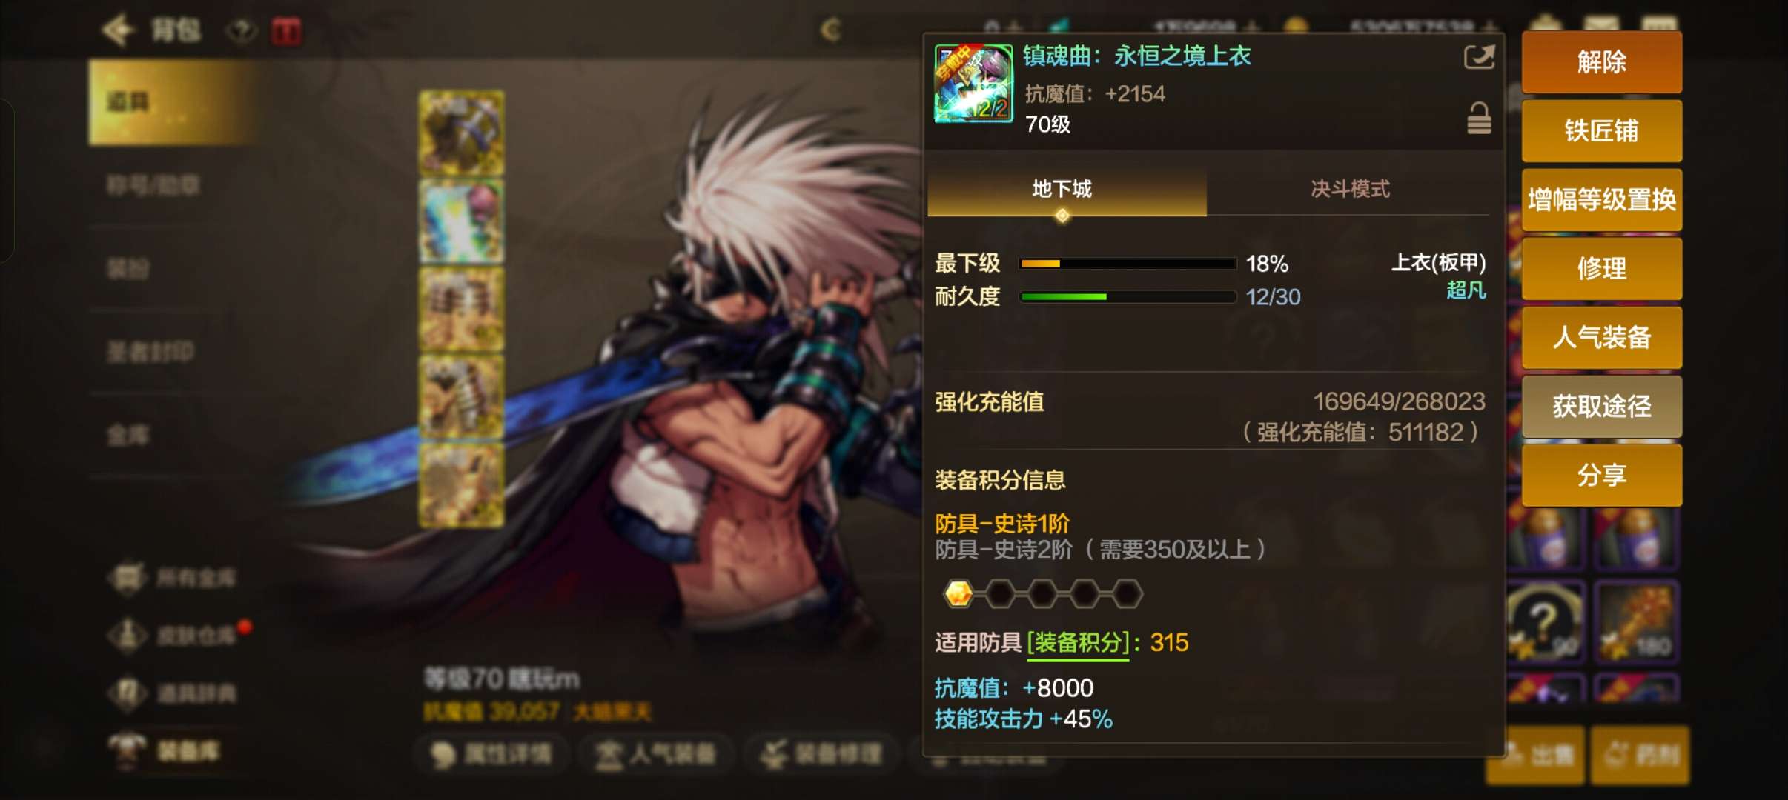Click the 解除 button

[1601, 61]
